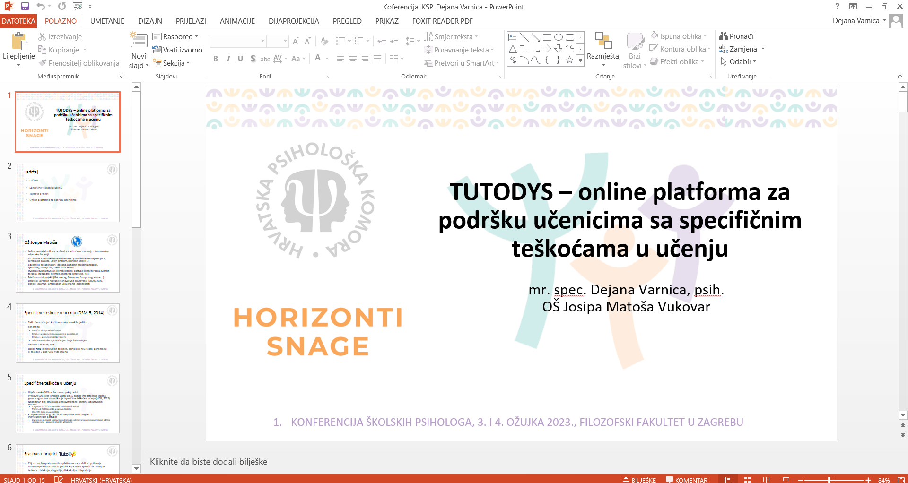The height and width of the screenshot is (483, 908).
Task: Click the Pronađi find binoculars icon
Action: 723,36
